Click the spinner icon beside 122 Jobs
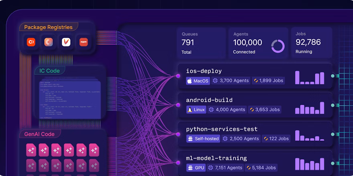The width and height of the screenshot is (353, 176). pyautogui.click(x=266, y=139)
